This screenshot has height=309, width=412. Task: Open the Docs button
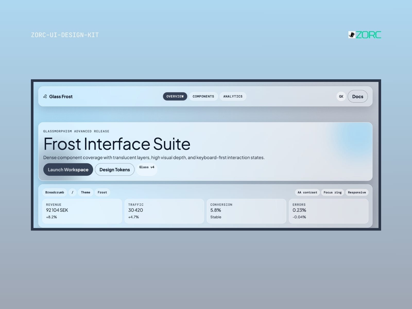(x=358, y=97)
